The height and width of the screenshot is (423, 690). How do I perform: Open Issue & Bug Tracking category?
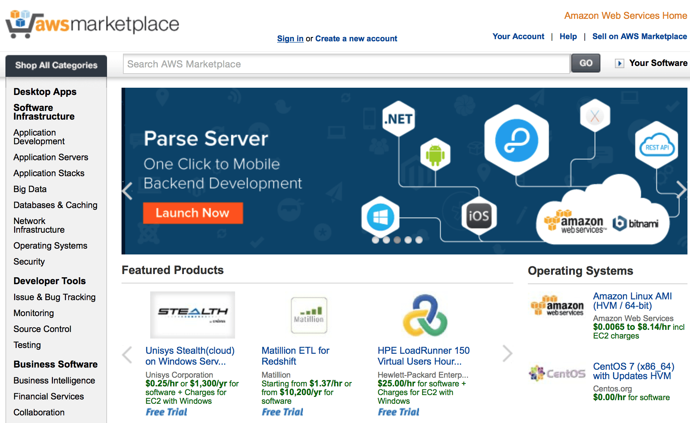click(x=54, y=297)
